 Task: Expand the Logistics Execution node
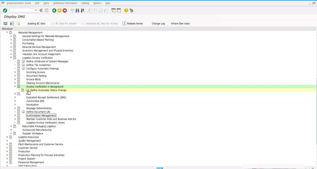coord(7,137)
